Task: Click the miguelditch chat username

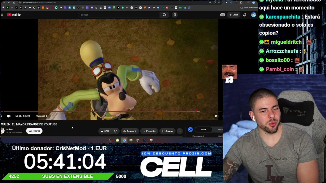Action: coord(286,42)
